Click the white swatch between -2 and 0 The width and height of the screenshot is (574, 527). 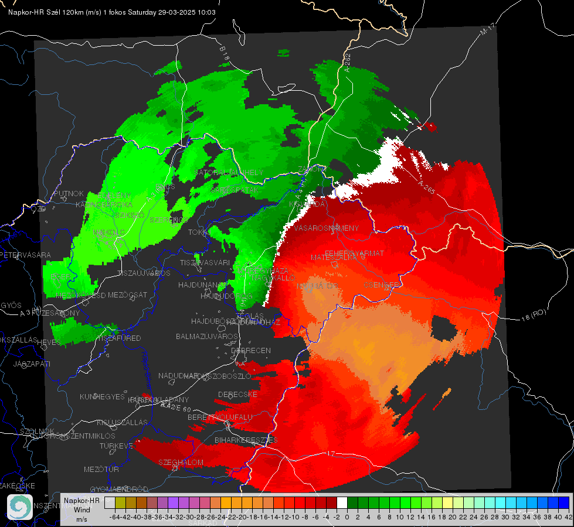(342, 503)
